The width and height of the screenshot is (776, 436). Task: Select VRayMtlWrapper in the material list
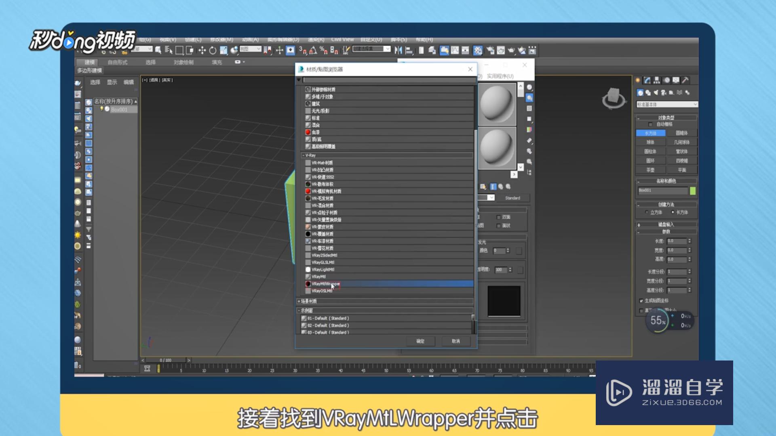tap(389, 284)
